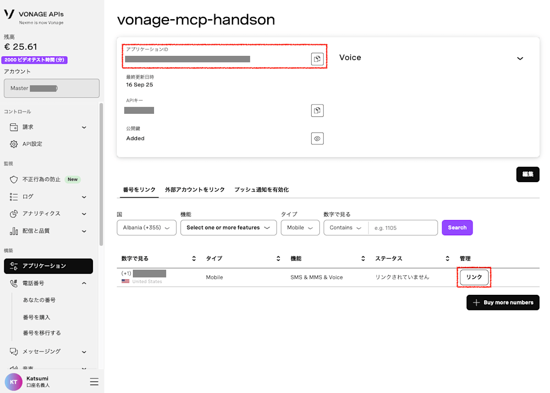Click the リンク button for the number
Screen dimensions: 550x393
click(x=474, y=277)
